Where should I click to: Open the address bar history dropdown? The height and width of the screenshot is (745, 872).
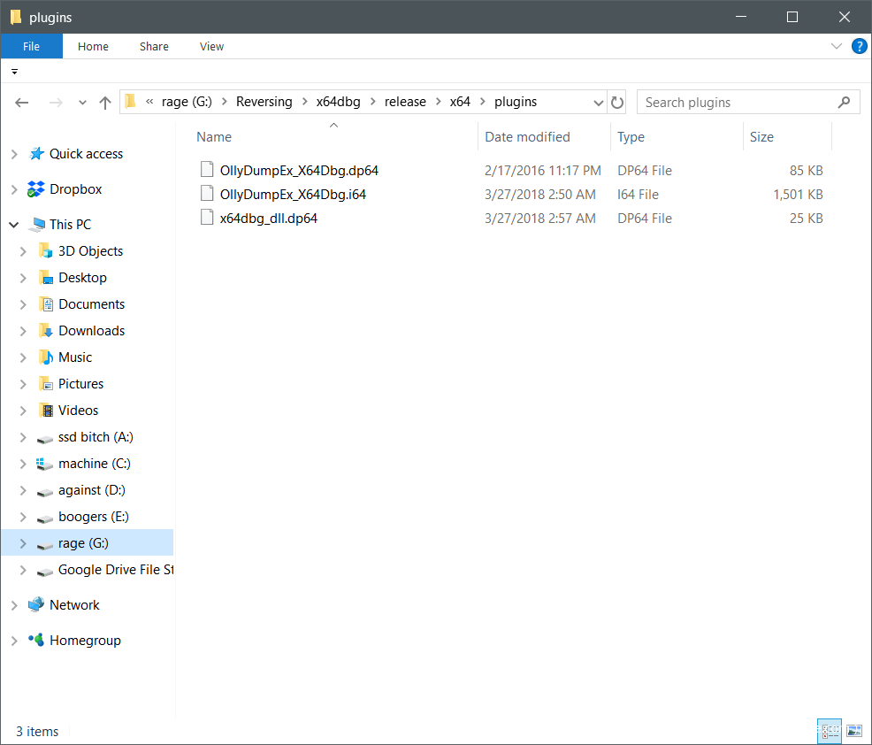pos(599,103)
